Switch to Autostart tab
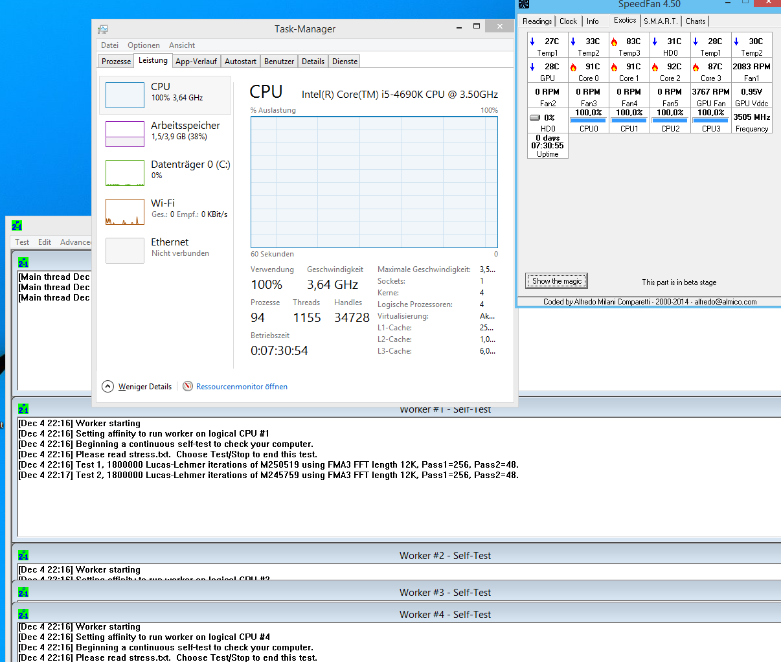Image resolution: width=781 pixels, height=662 pixels. click(x=240, y=62)
